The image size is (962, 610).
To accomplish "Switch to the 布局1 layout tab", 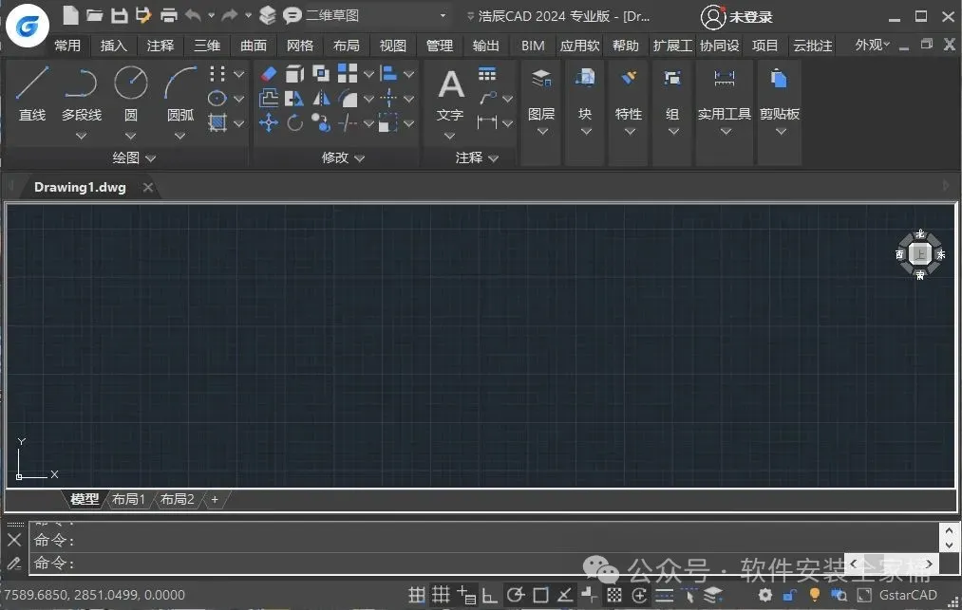I will [128, 500].
